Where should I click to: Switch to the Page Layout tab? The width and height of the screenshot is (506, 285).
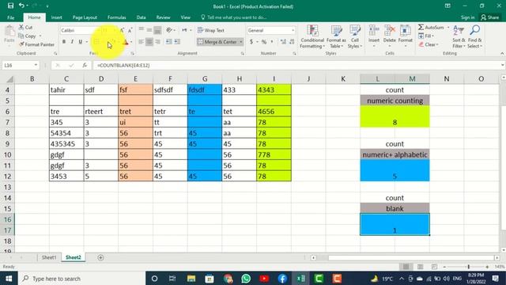tap(85, 17)
